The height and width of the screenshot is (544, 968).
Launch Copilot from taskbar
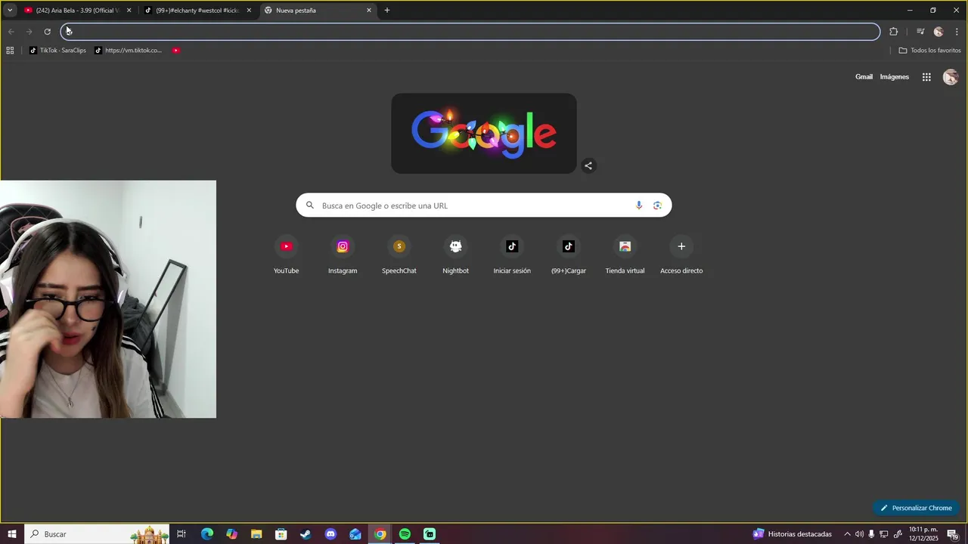[231, 534]
